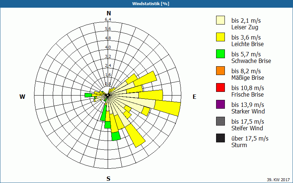Screen dimensions: 293x183
Task: Click the red 'bis 10,8 m/s' legend swatch
Action: (220, 87)
